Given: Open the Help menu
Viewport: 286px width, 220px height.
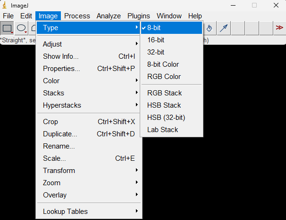Looking at the screenshot, I should [195, 16].
